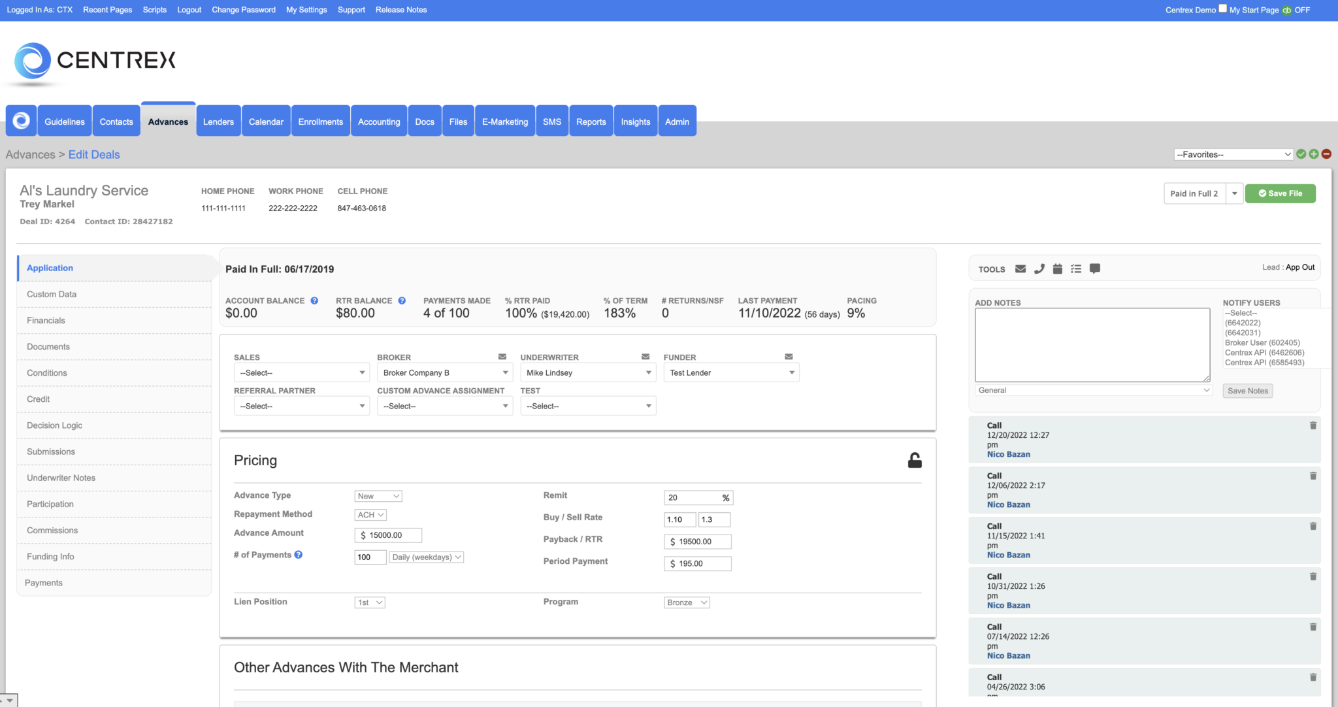Image resolution: width=1338 pixels, height=707 pixels.
Task: Click the red remove favorite circle button
Action: (x=1326, y=154)
